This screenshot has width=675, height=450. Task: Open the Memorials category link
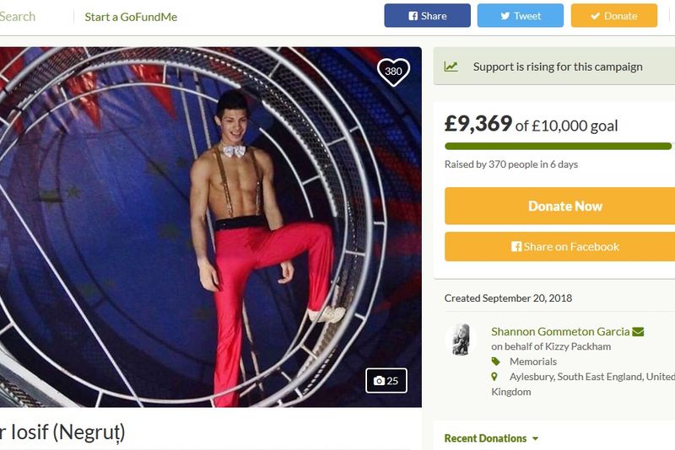(x=533, y=362)
